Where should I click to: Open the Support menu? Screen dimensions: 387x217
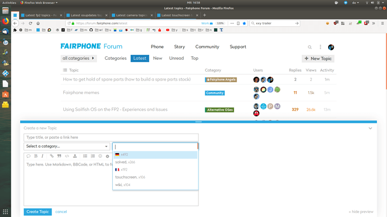coord(238,47)
